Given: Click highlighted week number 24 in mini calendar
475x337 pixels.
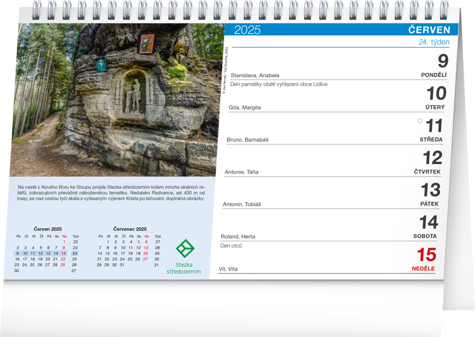Looking at the screenshot, I should (75, 254).
